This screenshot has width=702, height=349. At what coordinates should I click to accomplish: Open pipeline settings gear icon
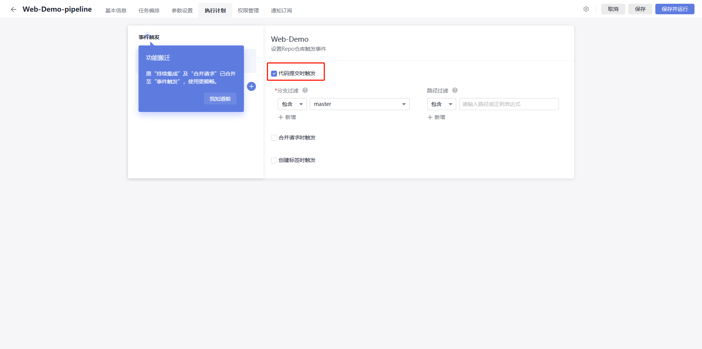pyautogui.click(x=586, y=9)
